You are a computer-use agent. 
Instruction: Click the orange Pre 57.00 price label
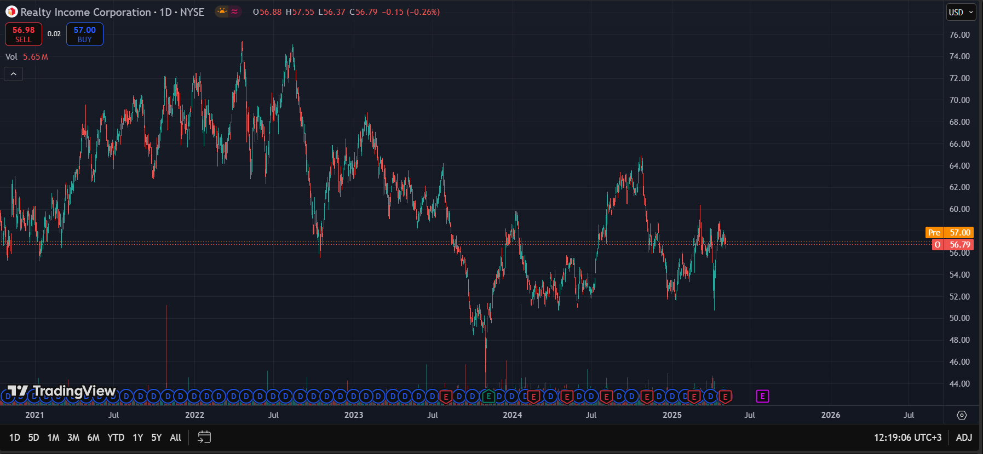(950, 233)
